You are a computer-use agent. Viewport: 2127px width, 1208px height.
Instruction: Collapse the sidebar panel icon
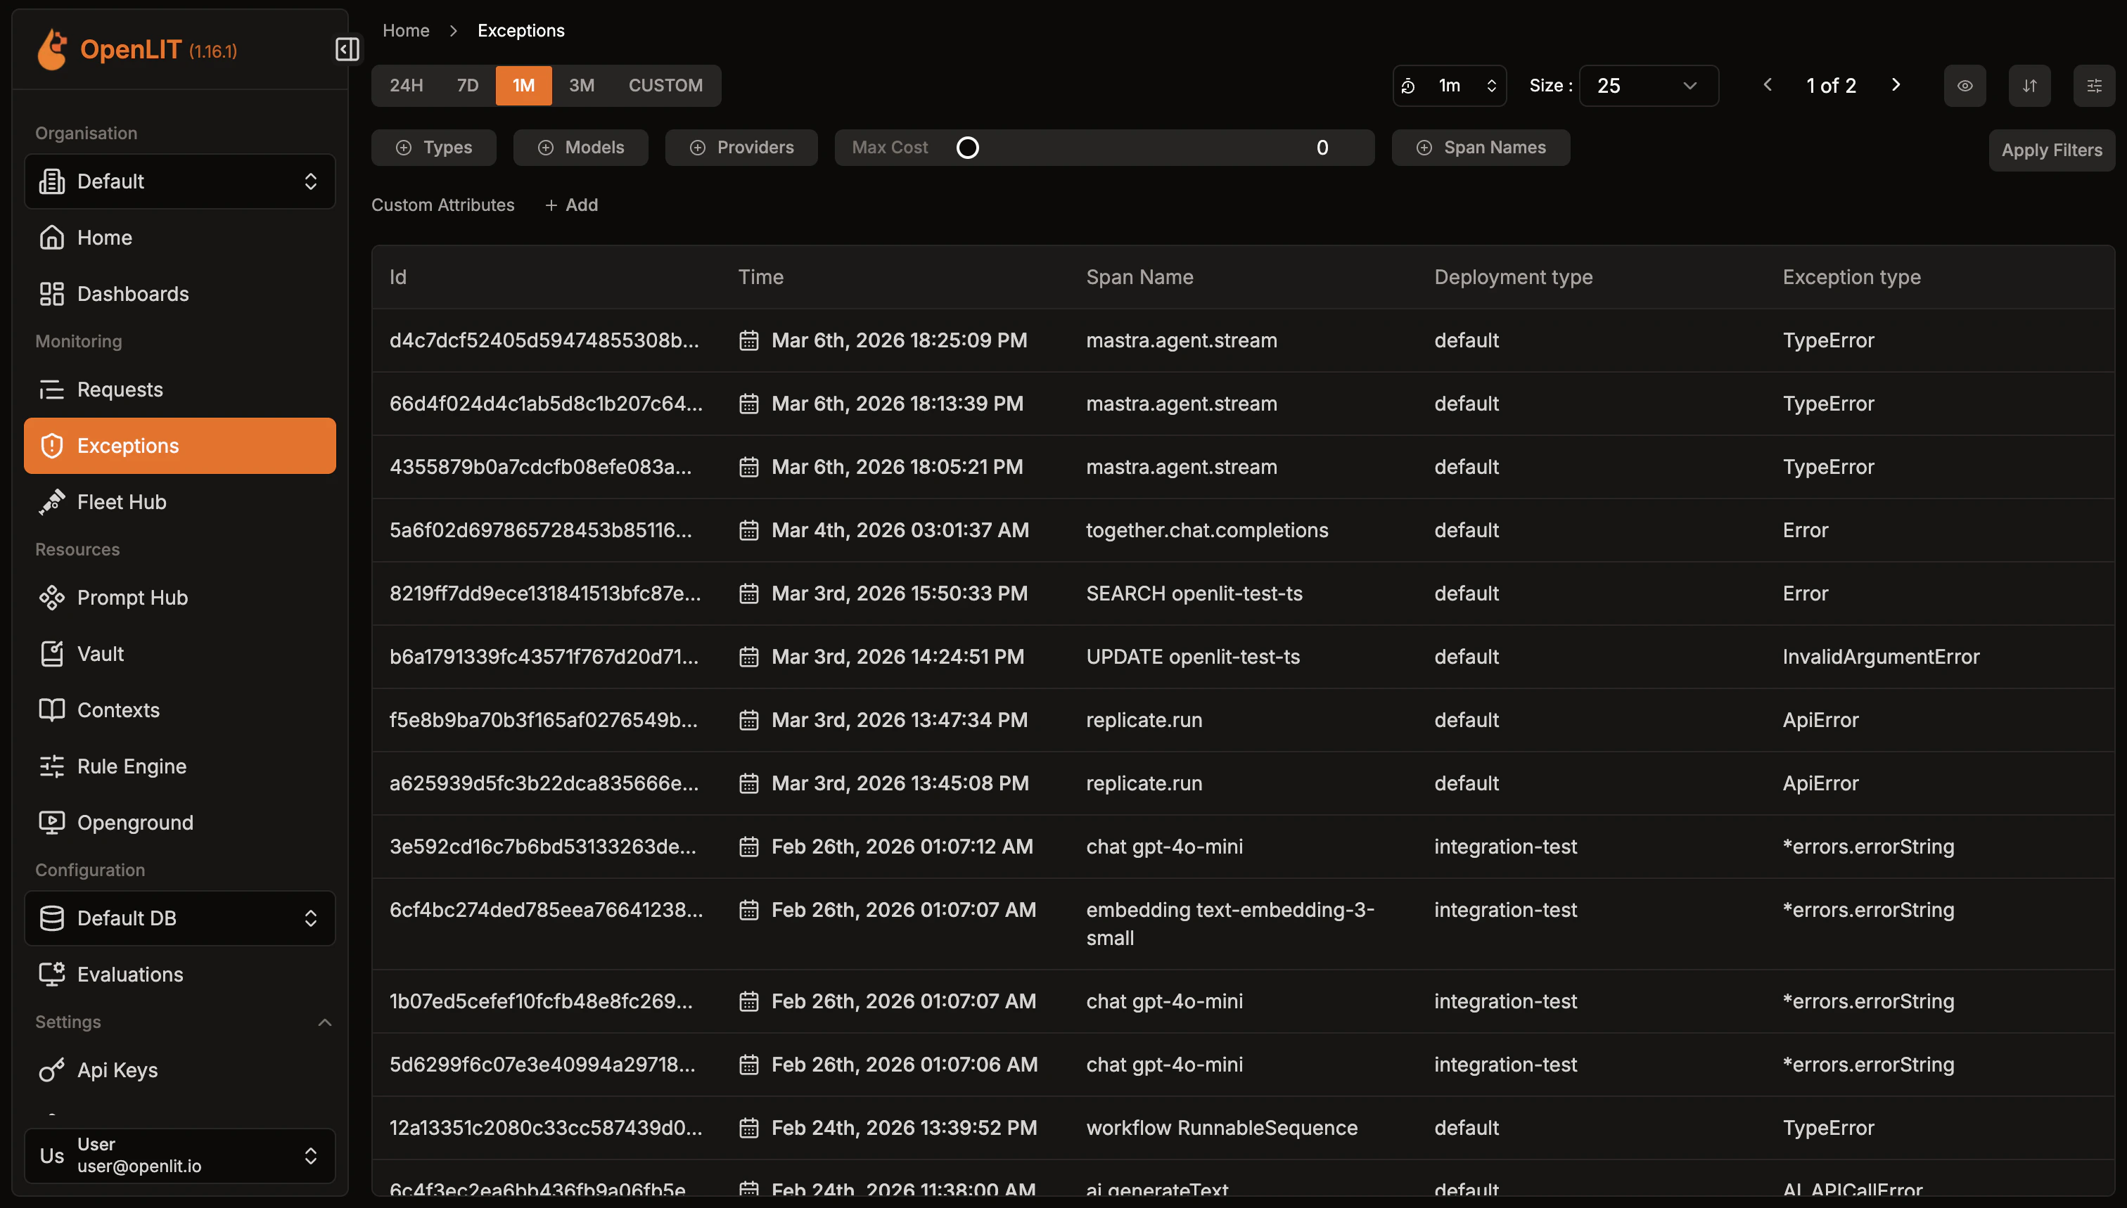pos(347,50)
